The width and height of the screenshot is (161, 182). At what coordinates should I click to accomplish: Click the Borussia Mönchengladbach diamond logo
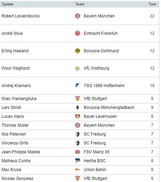pyautogui.click(x=77, y=108)
